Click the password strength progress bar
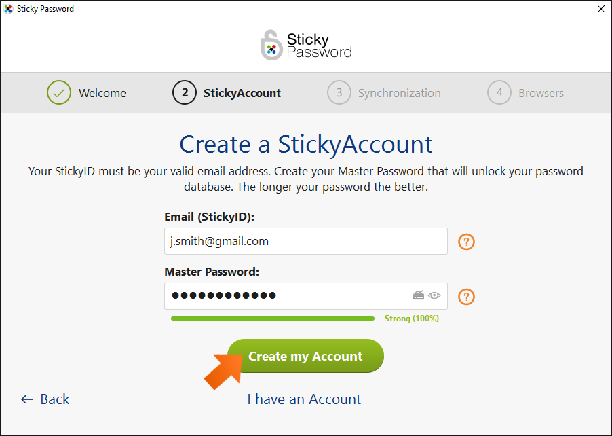Screen dimensions: 612x436 click(273, 319)
